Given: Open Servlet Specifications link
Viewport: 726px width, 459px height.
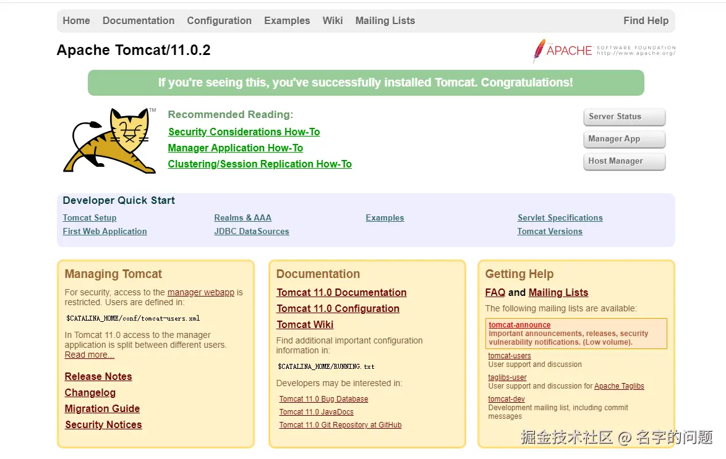Looking at the screenshot, I should (x=560, y=218).
